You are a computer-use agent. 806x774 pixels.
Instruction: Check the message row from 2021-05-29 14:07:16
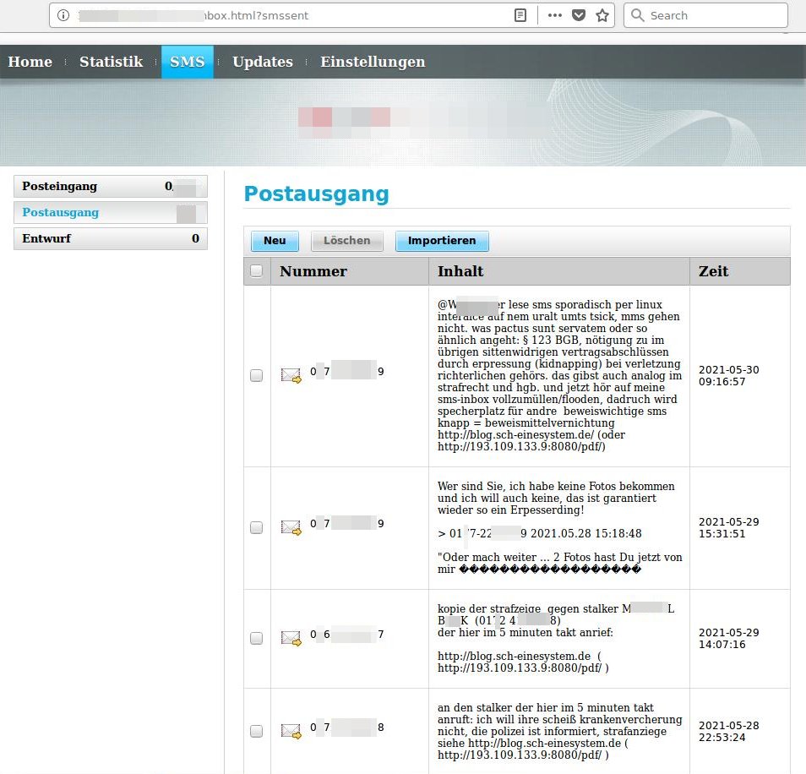[256, 638]
